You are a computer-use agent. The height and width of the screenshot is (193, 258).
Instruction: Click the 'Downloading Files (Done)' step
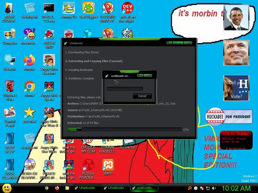coord(82,52)
